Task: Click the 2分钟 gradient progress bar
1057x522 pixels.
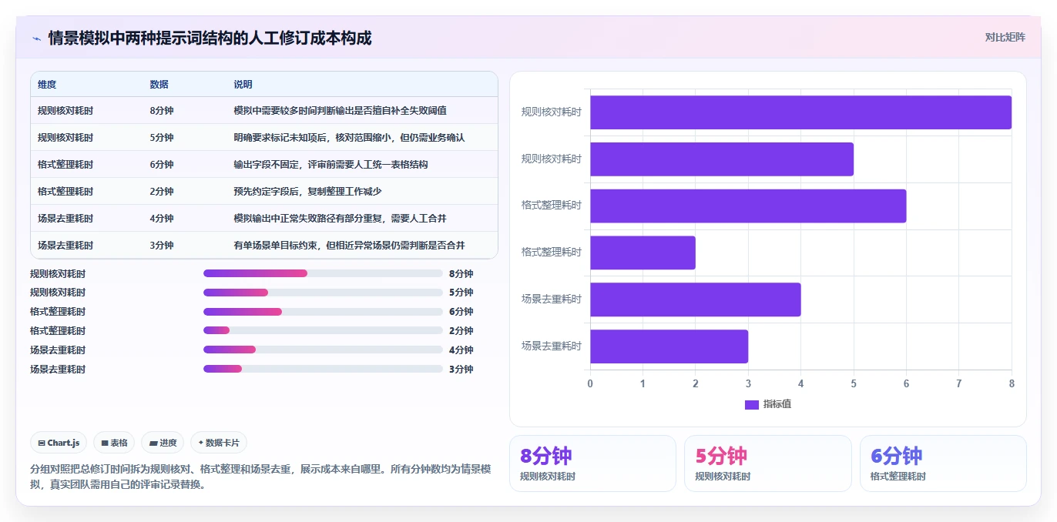Action: [216, 330]
